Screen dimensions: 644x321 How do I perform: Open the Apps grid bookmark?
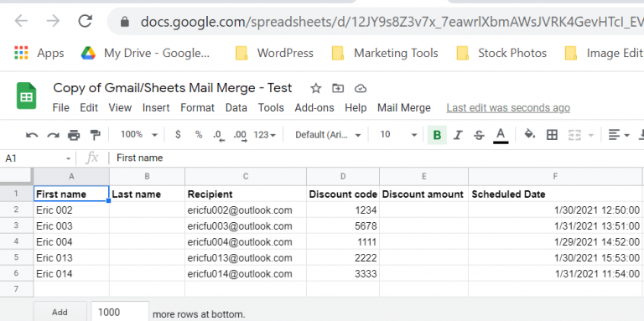coord(39,53)
